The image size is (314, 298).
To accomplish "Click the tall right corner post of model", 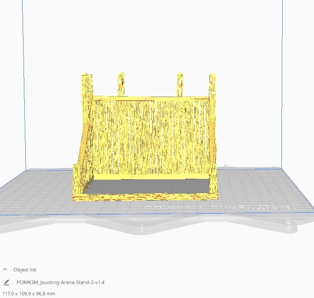I will point(212,87).
